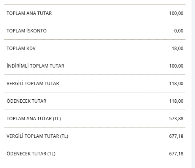Click the İNDİRİMLİ TOPLAM TUTAR amount 100,00
Viewport: 195px width, 168px height.
[x=176, y=66]
